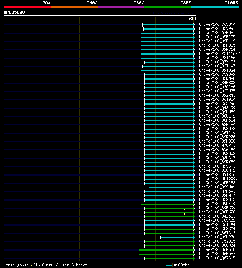The width and height of the screenshot is (242, 268).
Task: Select the green alignment bar for UniRef100_Q6K5Y8
Action: pyautogui.click(x=166, y=250)
